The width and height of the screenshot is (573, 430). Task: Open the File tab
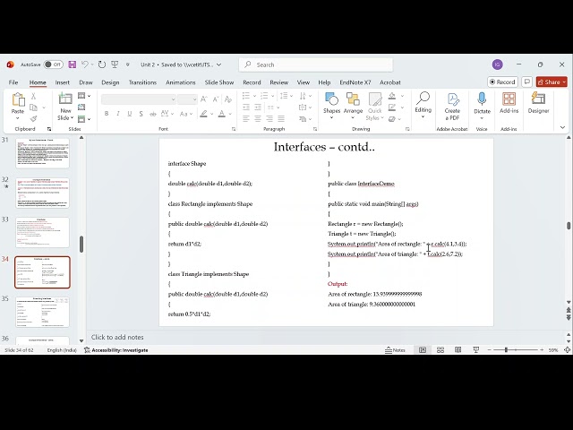(x=13, y=82)
